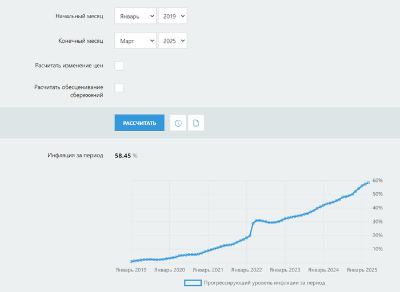Click the 'Конечный месяц' field label
Viewport: 400px width, 292px height.
pyautogui.click(x=81, y=41)
